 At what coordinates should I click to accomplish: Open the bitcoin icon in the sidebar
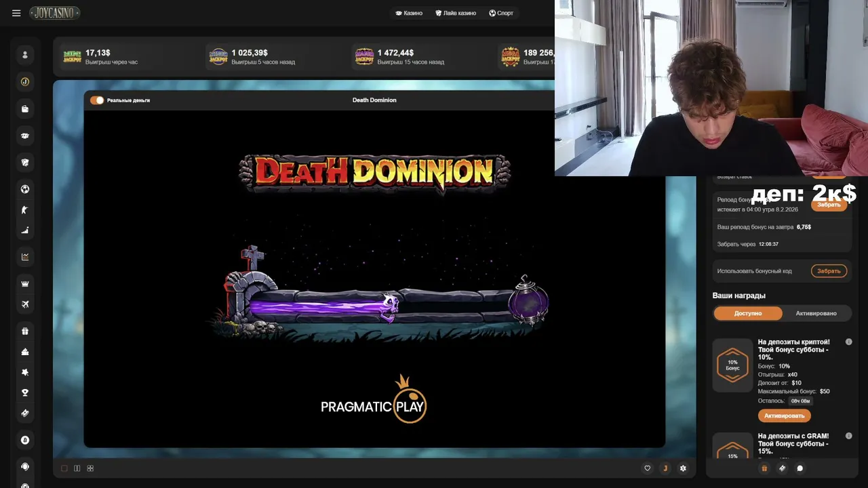[25, 440]
